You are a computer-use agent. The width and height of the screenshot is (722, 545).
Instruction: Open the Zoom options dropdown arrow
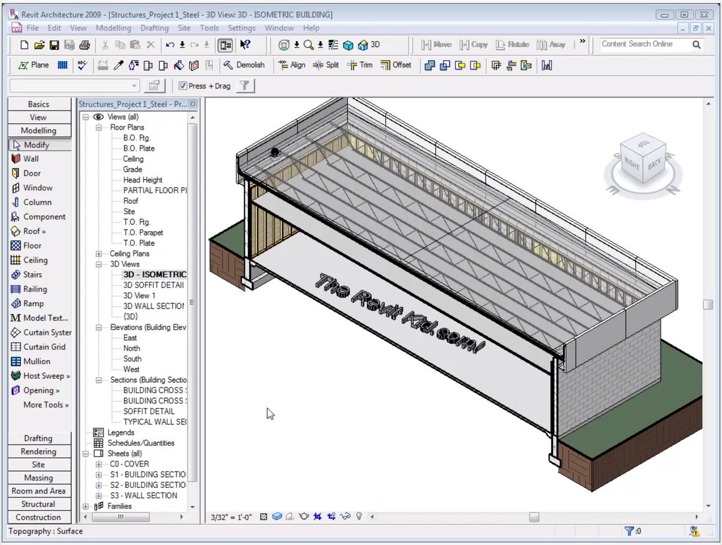(320, 45)
